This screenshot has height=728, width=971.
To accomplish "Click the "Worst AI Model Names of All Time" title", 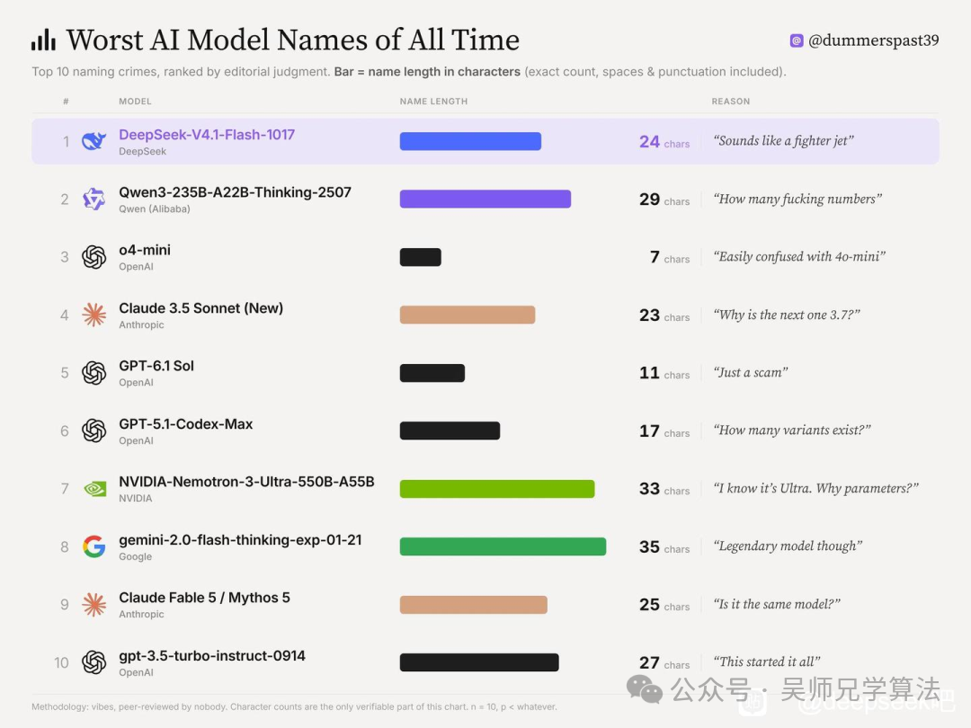I will [x=293, y=40].
